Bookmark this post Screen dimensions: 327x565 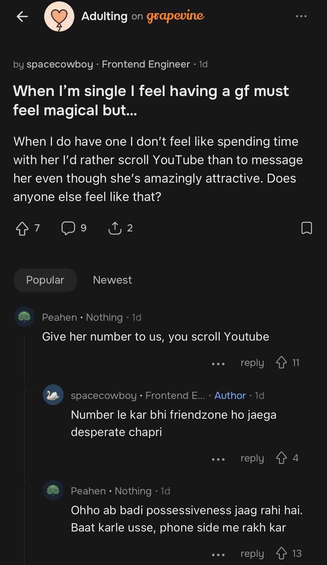[x=307, y=228]
